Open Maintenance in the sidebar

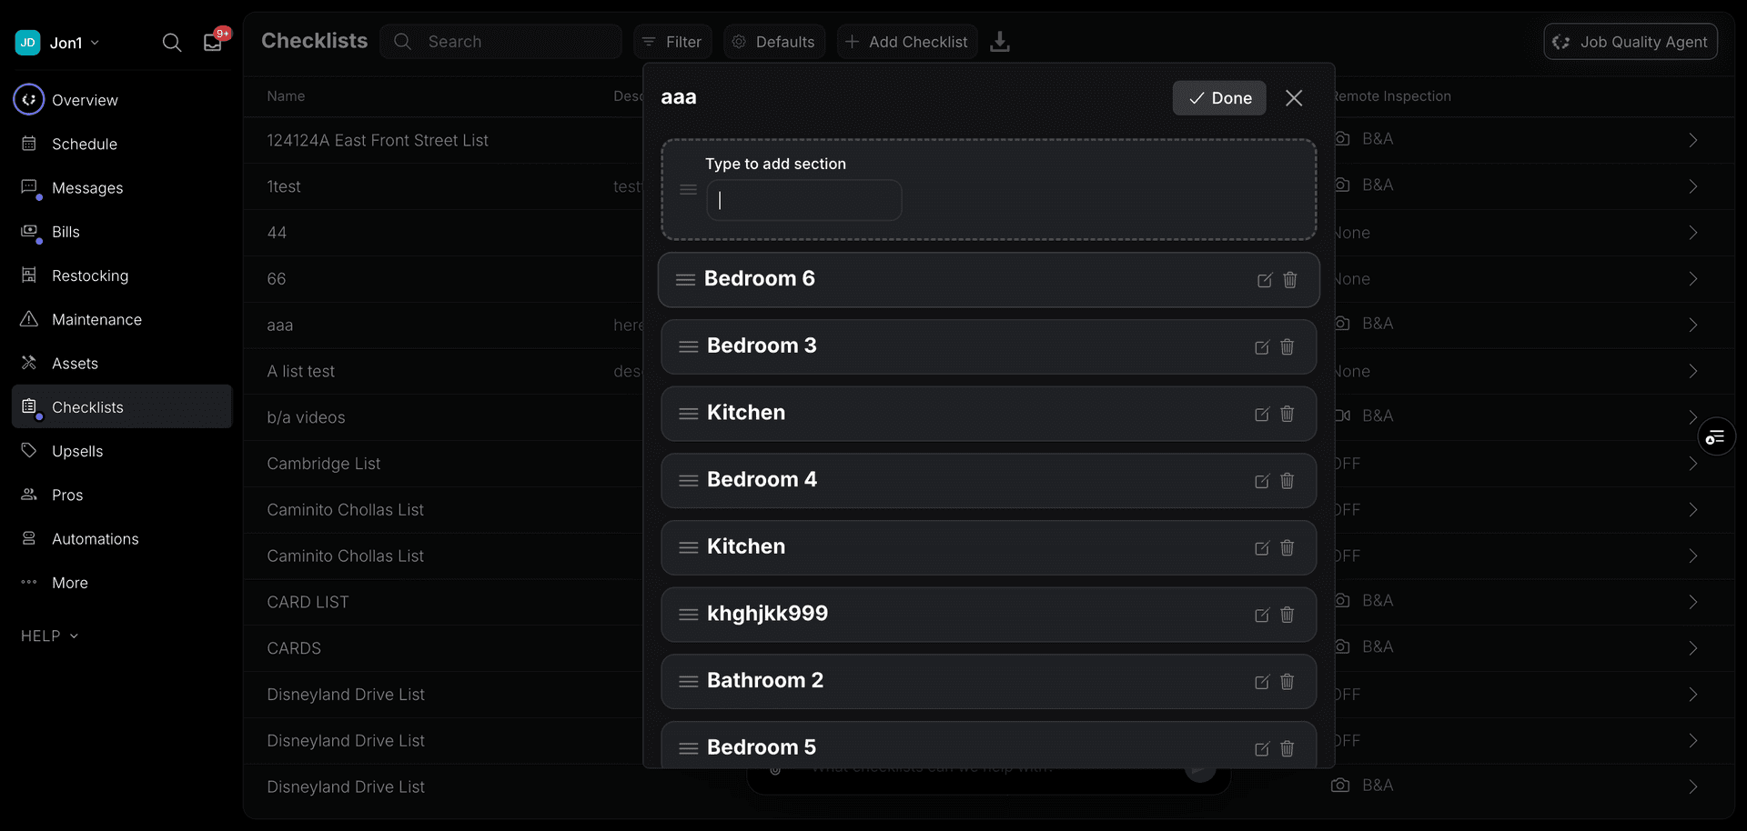coord(96,320)
